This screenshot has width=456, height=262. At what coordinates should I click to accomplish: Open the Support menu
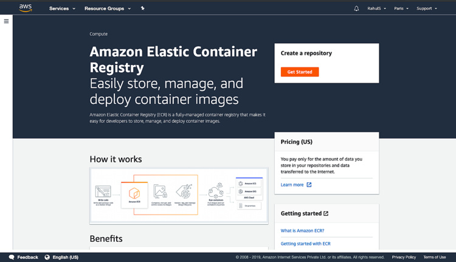tap(426, 9)
